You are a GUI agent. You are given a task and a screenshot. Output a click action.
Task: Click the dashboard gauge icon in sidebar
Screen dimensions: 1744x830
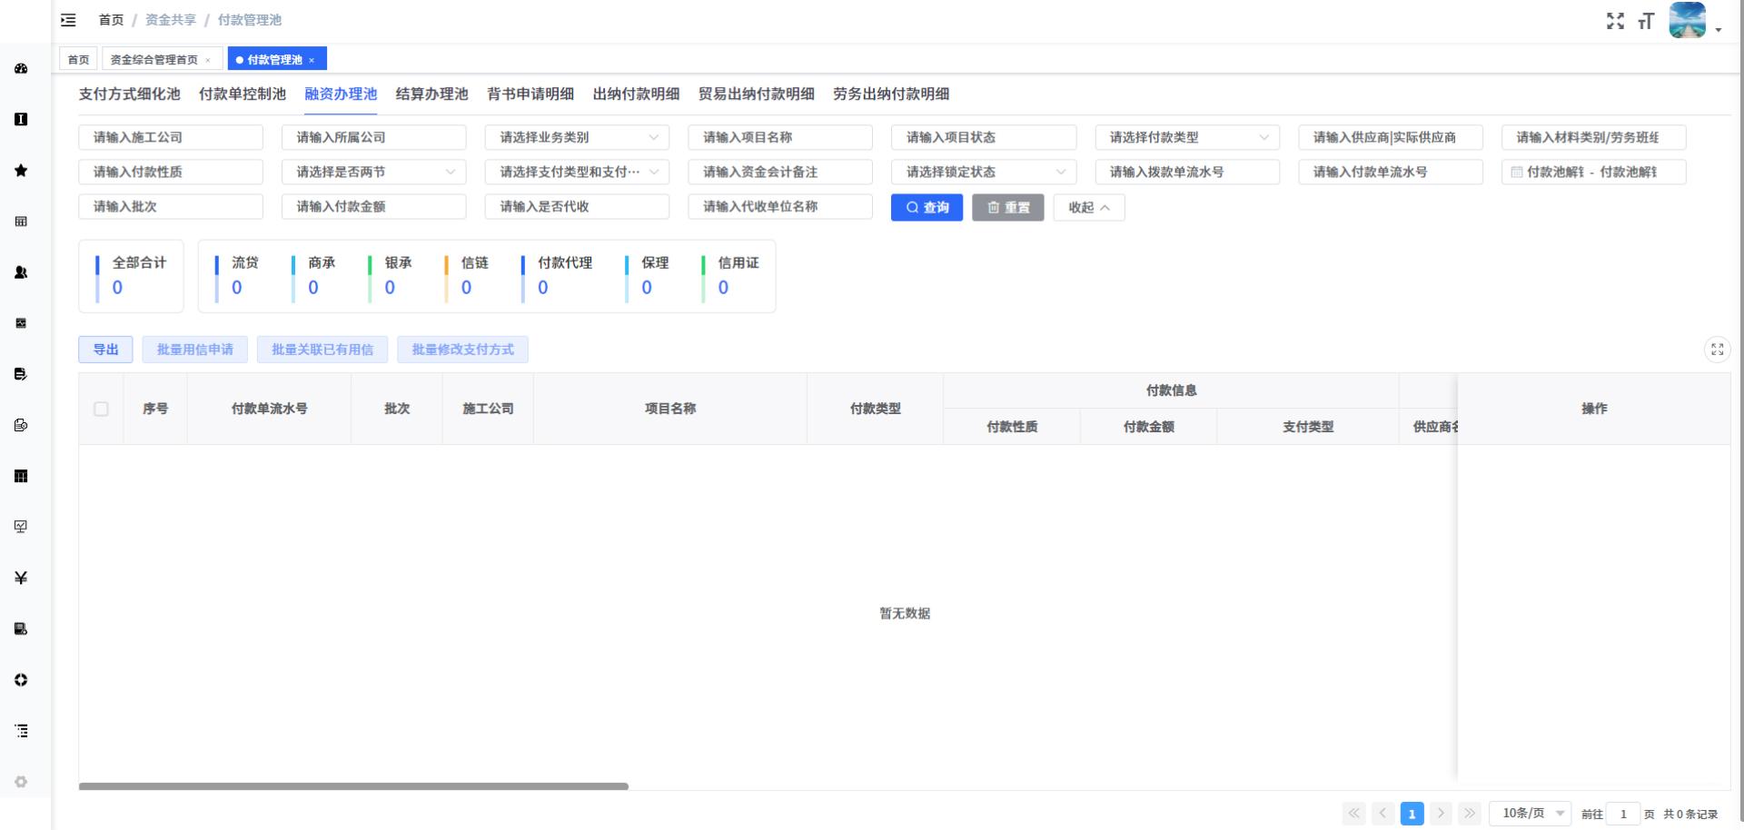tap(21, 69)
